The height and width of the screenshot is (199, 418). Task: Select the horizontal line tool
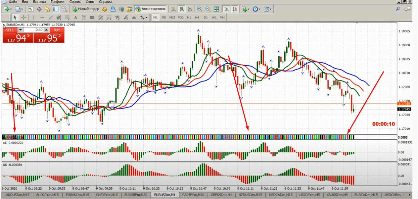42,17
